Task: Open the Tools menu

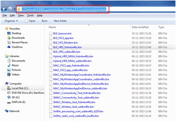Action: 30,15
